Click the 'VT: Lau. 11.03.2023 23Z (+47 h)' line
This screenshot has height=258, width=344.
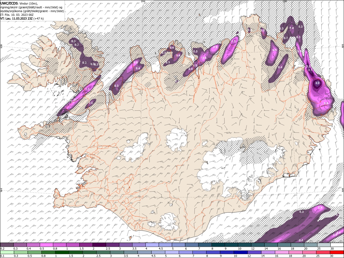(22, 19)
